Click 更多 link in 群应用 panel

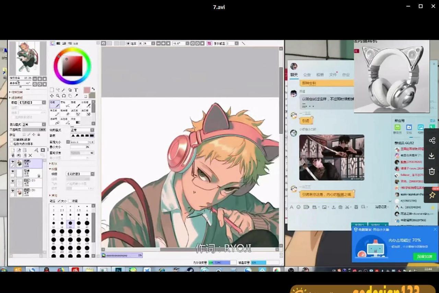pyautogui.click(x=432, y=120)
